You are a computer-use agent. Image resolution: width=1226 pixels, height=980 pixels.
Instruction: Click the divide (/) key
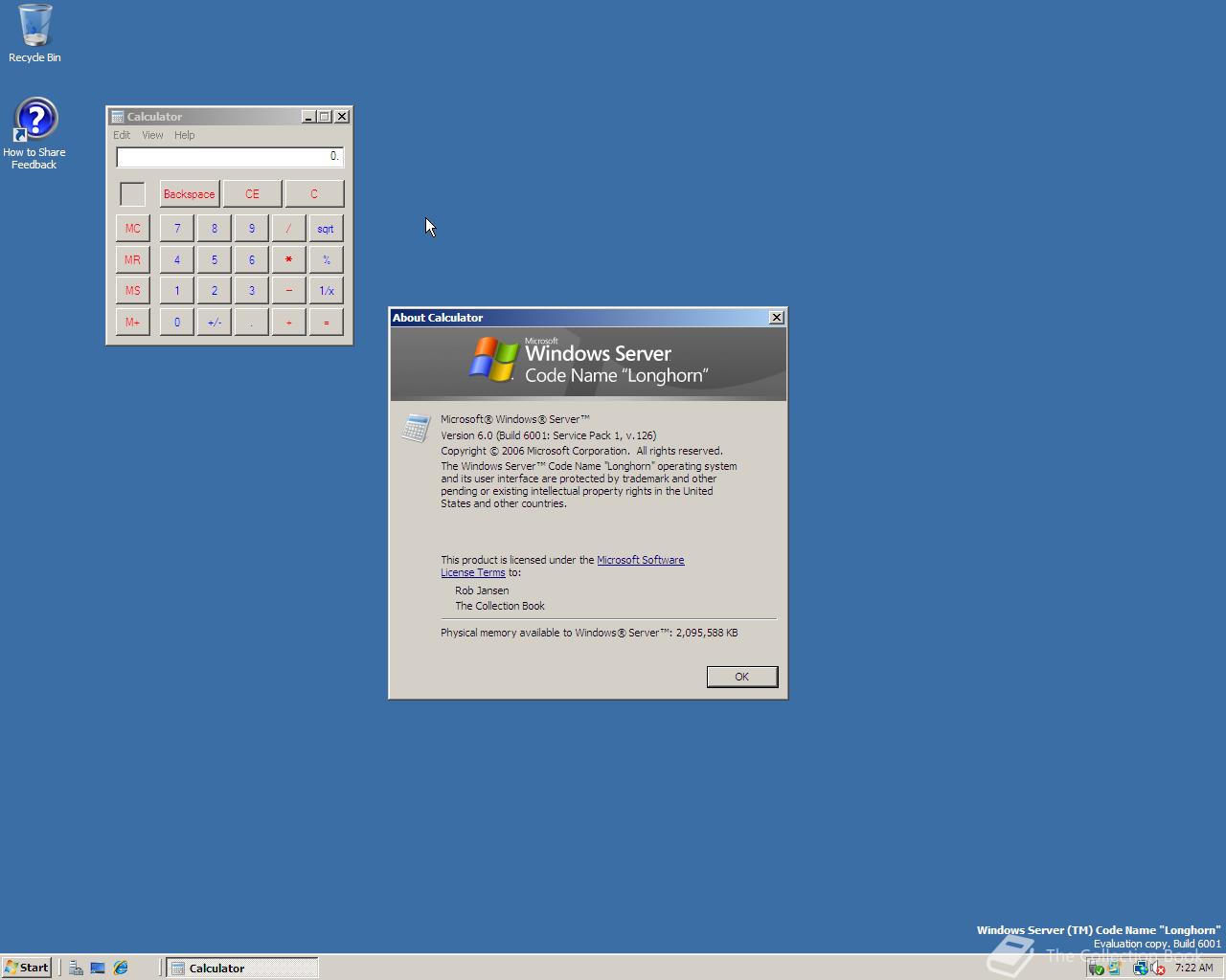(x=288, y=229)
